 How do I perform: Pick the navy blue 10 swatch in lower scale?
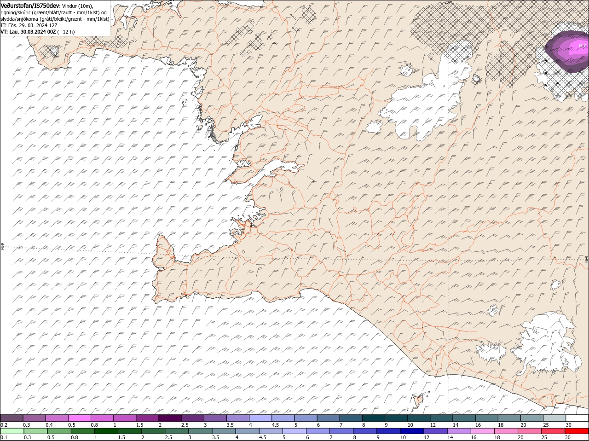(412, 431)
